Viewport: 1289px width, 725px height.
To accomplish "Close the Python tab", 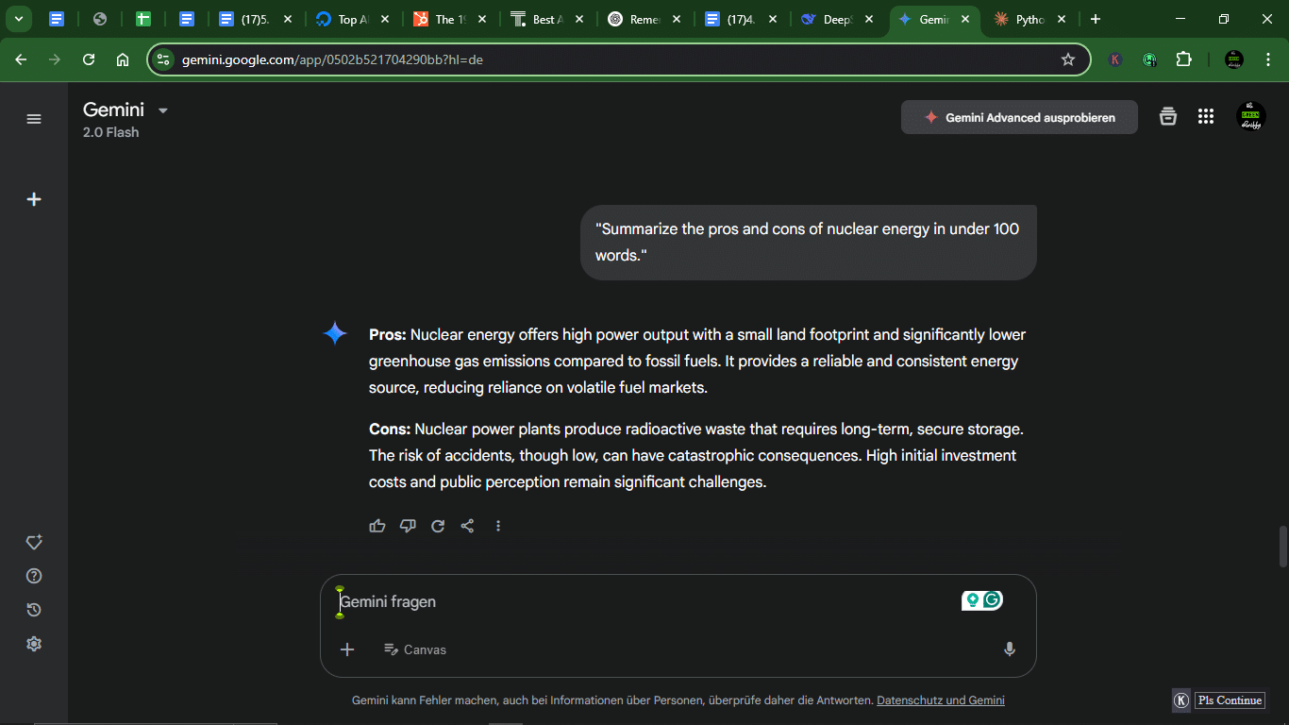I will 1062,19.
